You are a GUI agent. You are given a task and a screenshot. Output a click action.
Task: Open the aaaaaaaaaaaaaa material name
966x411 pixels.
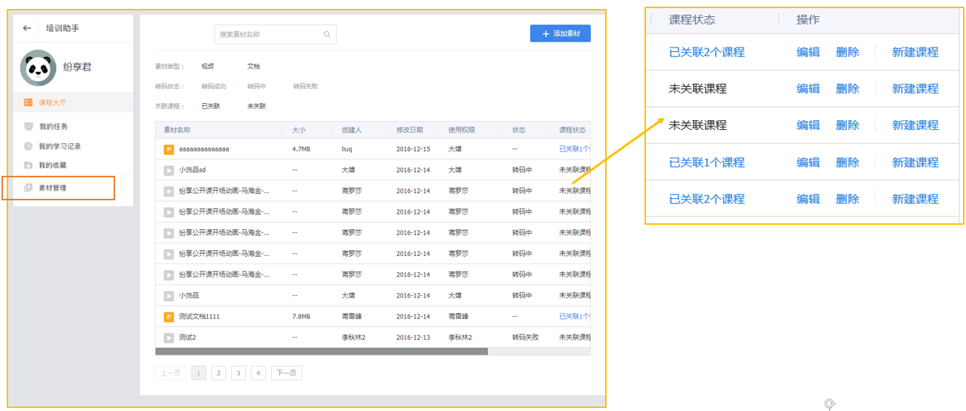[204, 149]
